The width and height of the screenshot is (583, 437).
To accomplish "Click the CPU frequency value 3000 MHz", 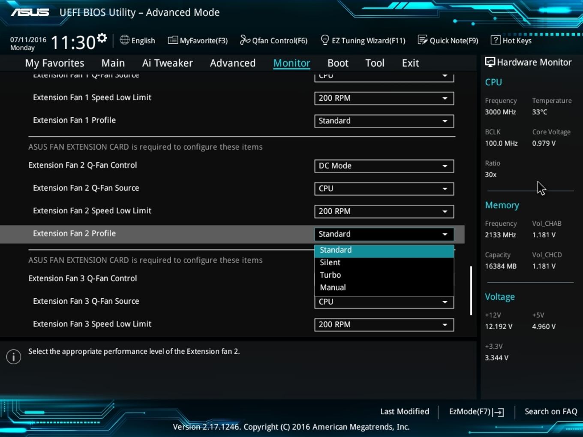I will click(500, 112).
